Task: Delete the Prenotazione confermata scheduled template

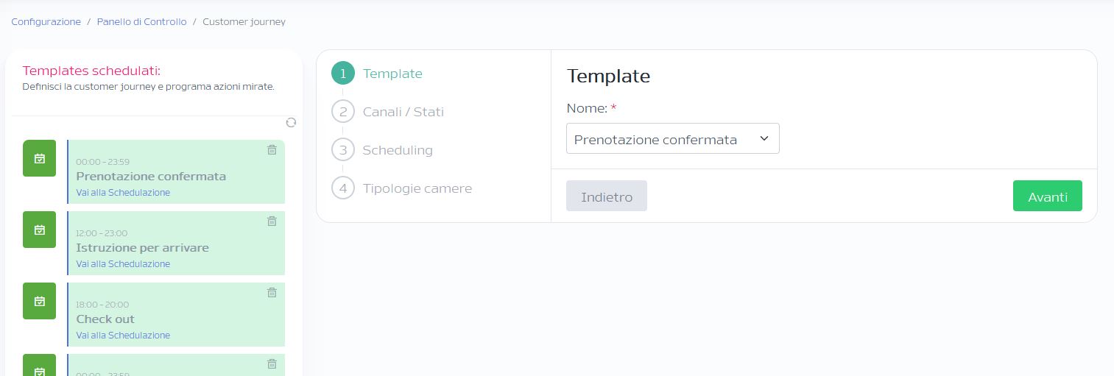Action: [x=272, y=149]
